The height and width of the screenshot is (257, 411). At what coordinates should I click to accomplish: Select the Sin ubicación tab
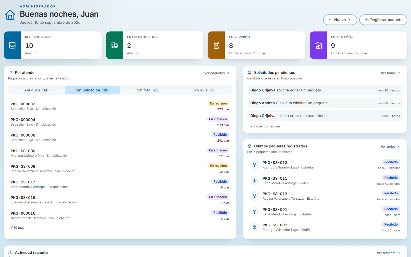92,90
